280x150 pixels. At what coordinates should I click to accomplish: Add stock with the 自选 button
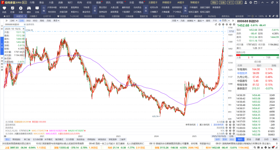click(223, 21)
